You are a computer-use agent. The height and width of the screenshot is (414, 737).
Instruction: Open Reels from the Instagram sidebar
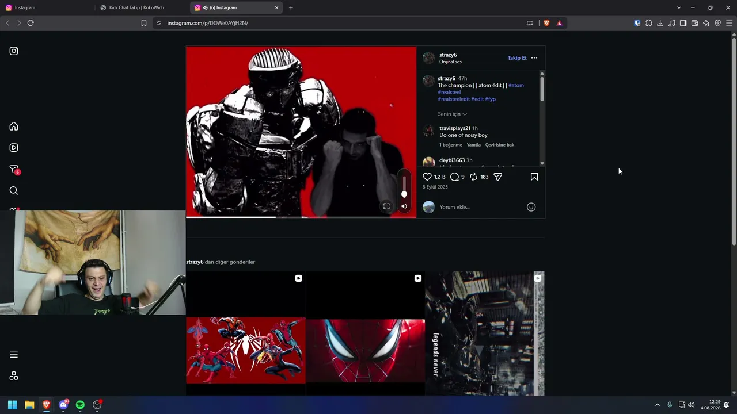click(14, 148)
